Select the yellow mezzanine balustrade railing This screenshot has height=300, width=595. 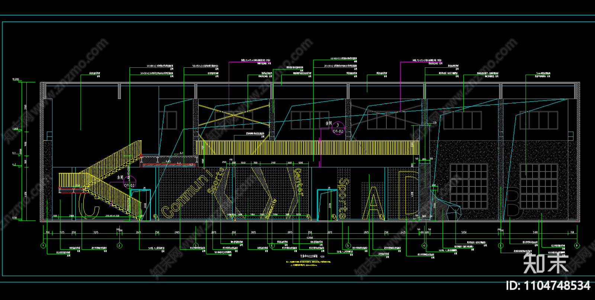pos(308,147)
